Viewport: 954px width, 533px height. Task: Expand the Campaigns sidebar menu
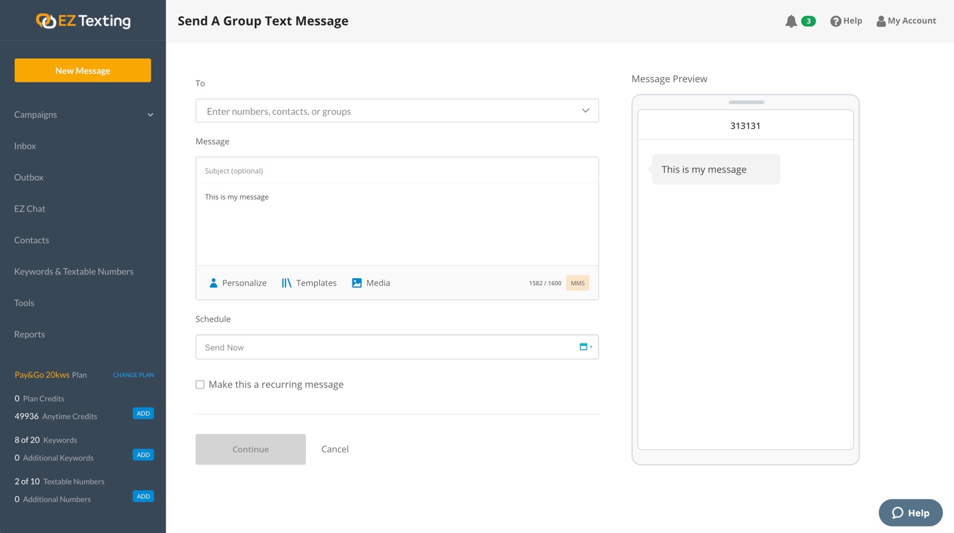(x=150, y=115)
